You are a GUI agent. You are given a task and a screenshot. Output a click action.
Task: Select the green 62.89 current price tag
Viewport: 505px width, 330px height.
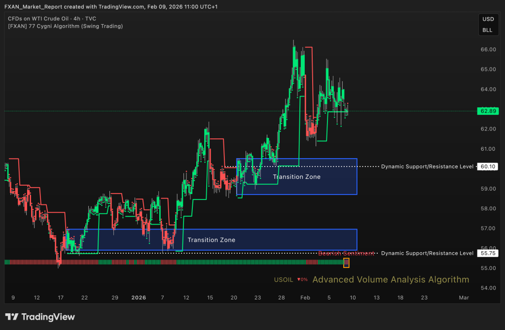click(x=487, y=111)
